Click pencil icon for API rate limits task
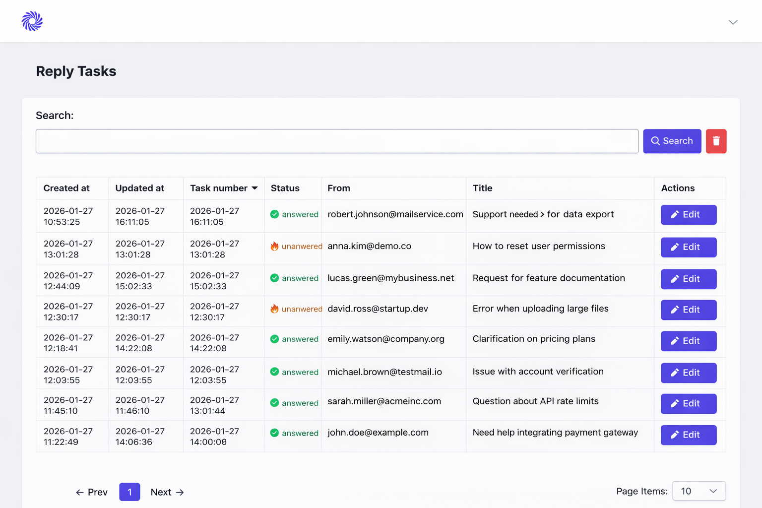 point(675,404)
